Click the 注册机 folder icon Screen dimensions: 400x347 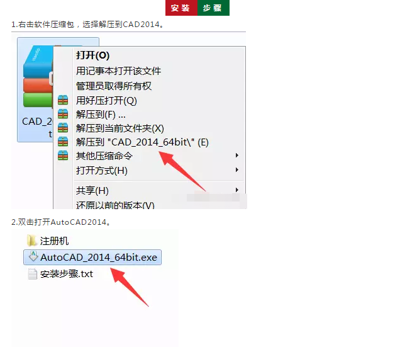31,241
